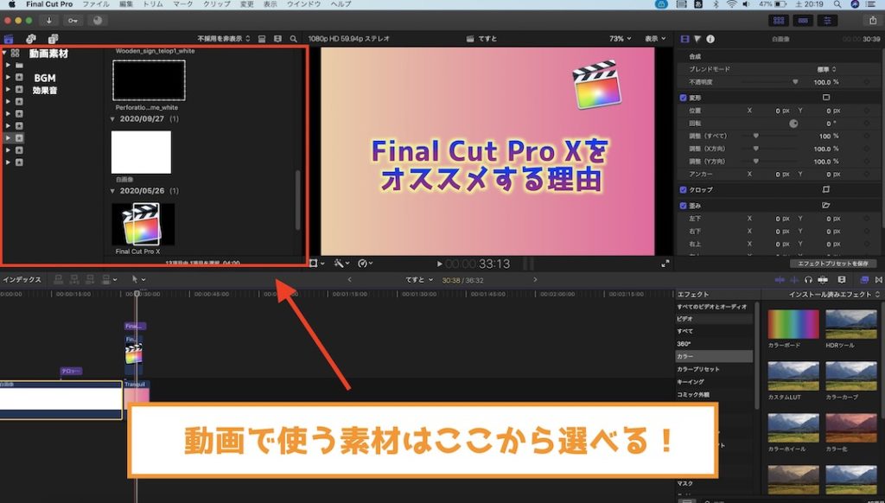Open the 不採用を非表示 filter dropdown
The width and height of the screenshot is (885, 503).
[x=220, y=38]
